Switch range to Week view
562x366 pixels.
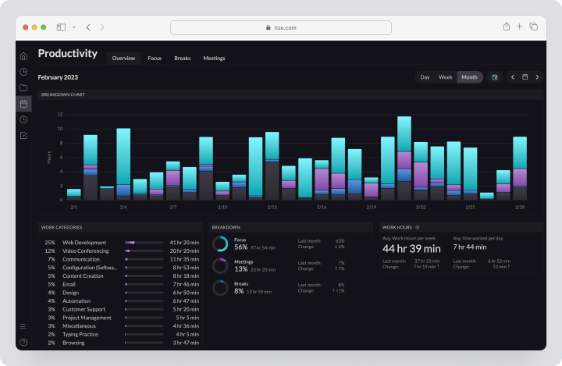445,77
